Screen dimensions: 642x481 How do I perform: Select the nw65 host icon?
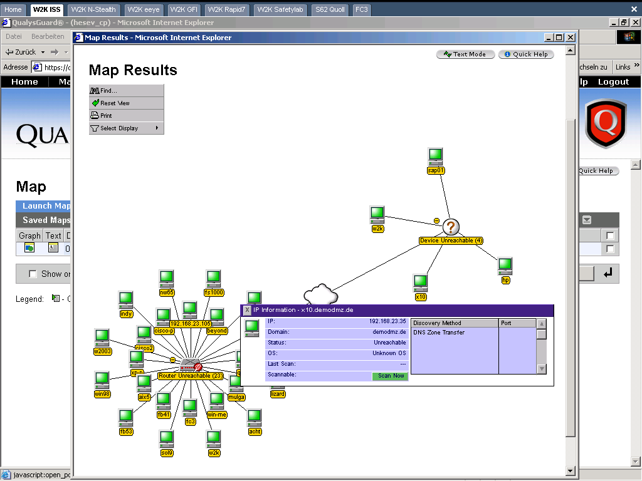(x=166, y=279)
